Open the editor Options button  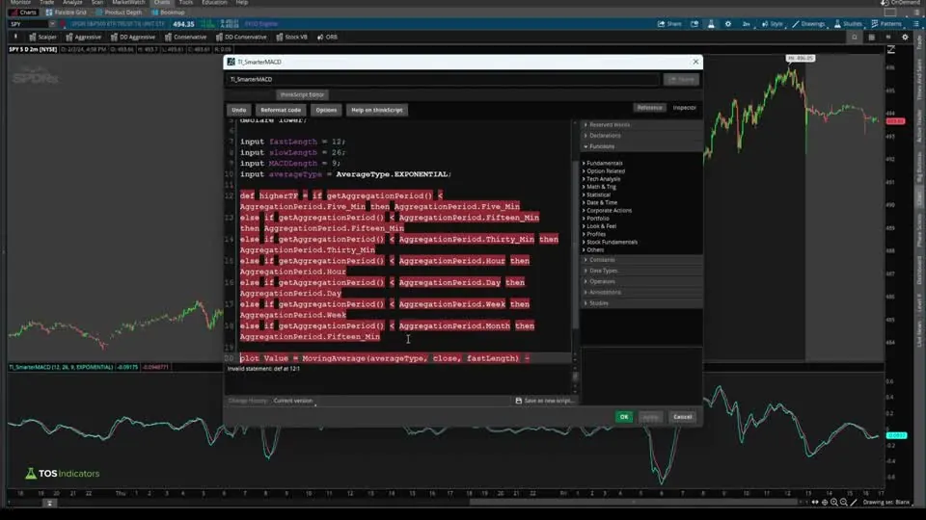(326, 110)
